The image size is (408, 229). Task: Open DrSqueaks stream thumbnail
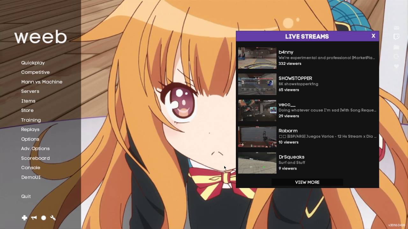257,163
